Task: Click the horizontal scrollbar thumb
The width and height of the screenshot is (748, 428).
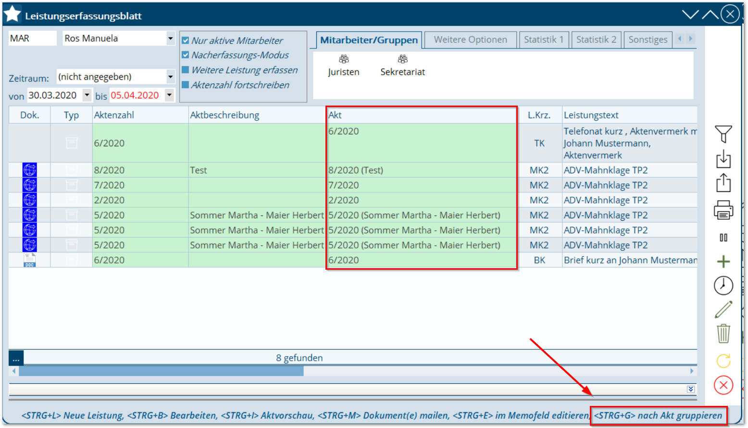Action: (161, 371)
